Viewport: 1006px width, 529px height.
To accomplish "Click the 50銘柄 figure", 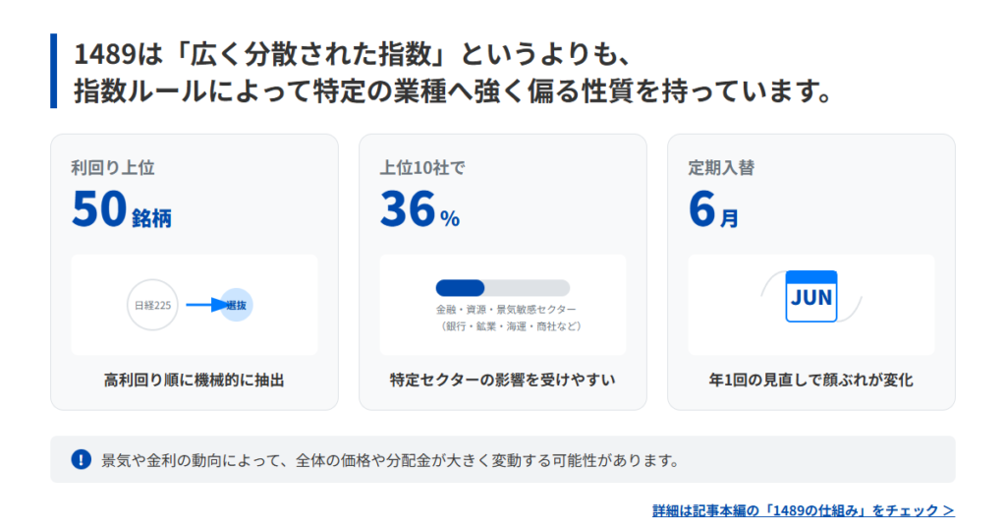I will coord(121,210).
